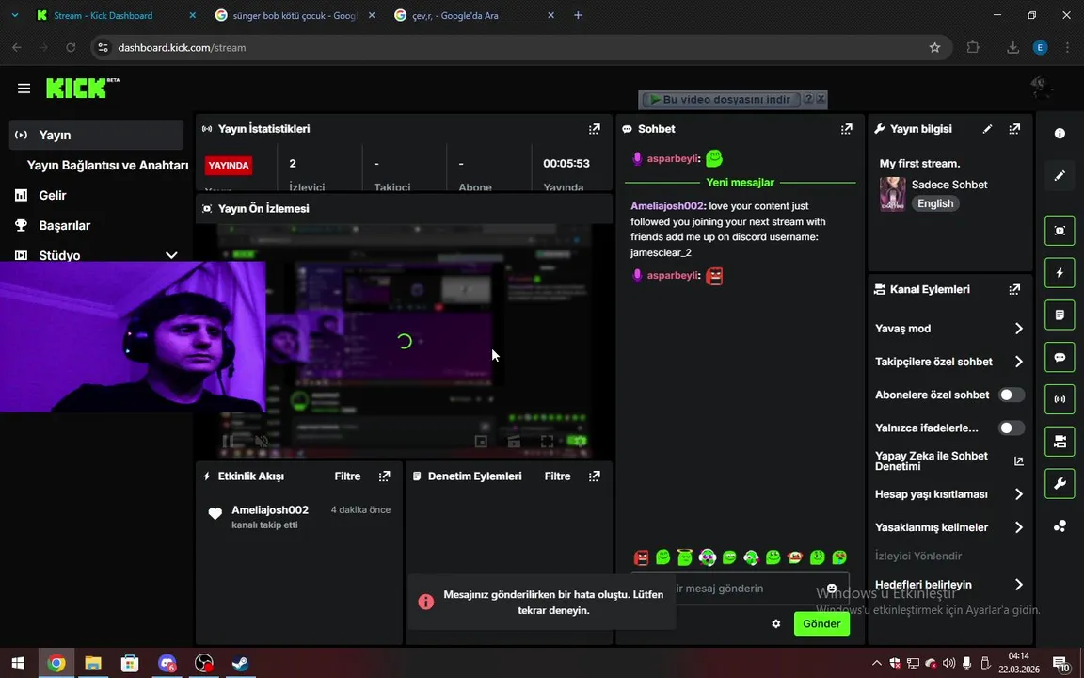Click the Chrome address bar URL
The image size is (1084, 678).
182,48
